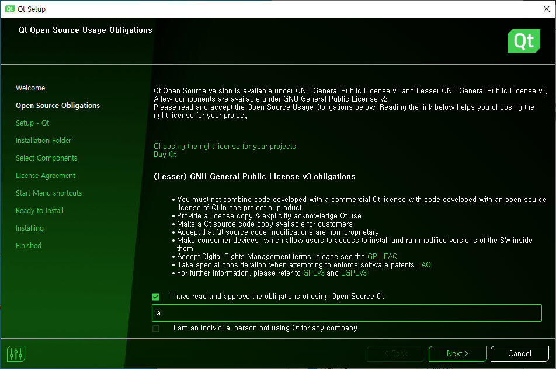Screen dimensions: 556x369
Task: Open 'Choosing the right license' link
Action: coord(224,147)
